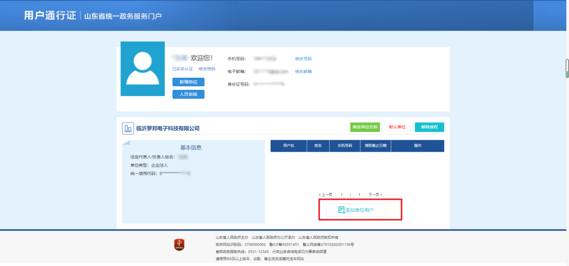Click the user avatar profile picture
Screen dimensions: 569x266
[142, 69]
